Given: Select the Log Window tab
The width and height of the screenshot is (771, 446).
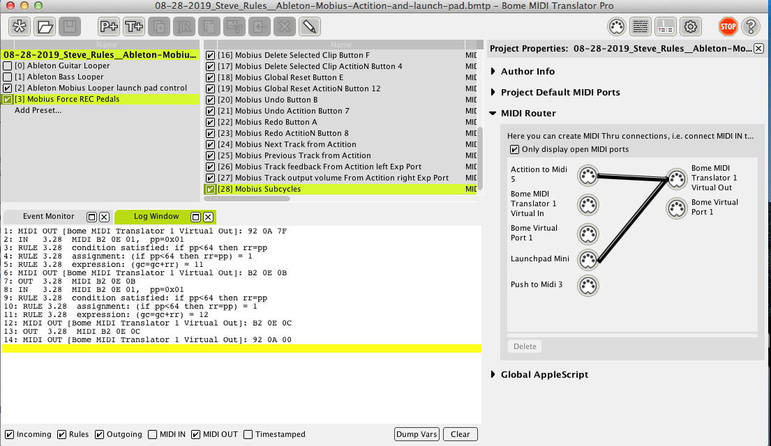Looking at the screenshot, I should (x=156, y=216).
